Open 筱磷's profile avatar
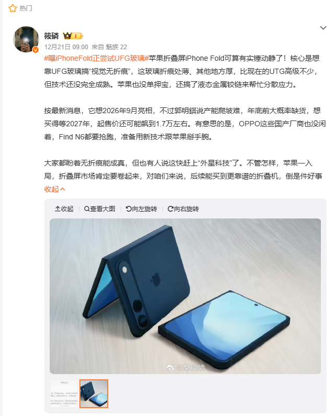Image resolution: width=335 pixels, height=416 pixels. (26, 39)
